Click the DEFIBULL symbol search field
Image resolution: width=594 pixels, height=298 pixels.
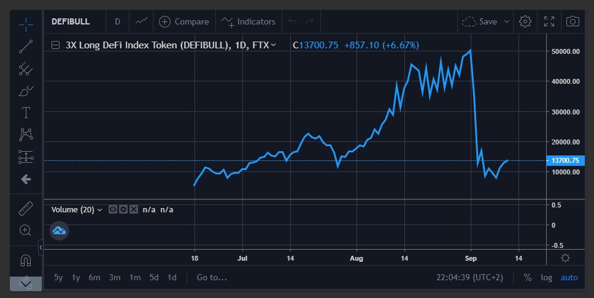71,21
